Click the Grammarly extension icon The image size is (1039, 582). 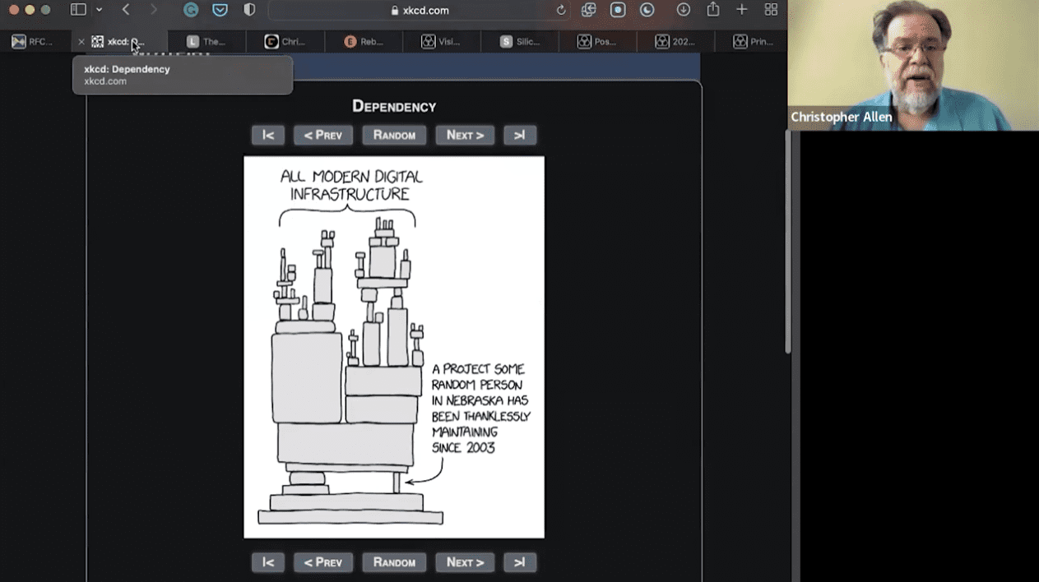(191, 10)
